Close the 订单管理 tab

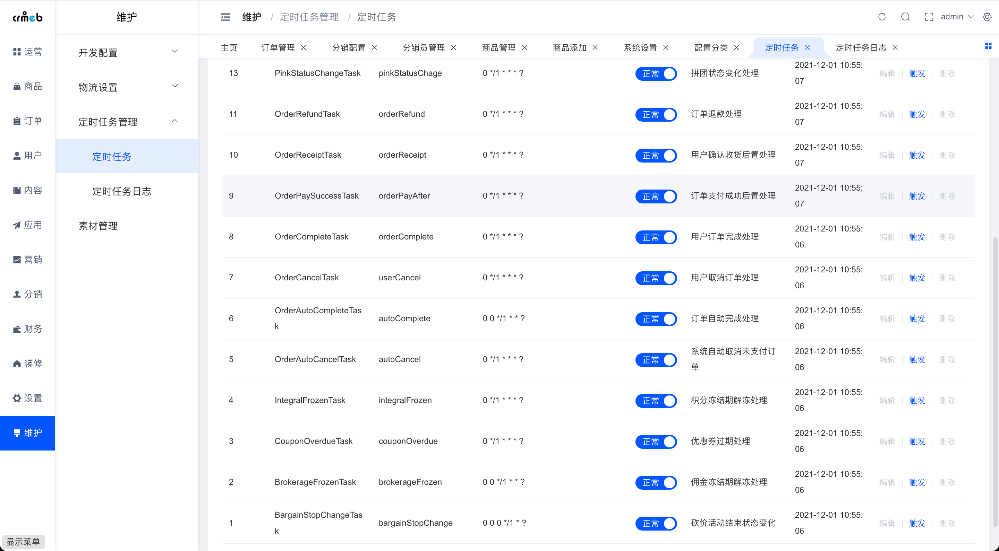point(304,48)
